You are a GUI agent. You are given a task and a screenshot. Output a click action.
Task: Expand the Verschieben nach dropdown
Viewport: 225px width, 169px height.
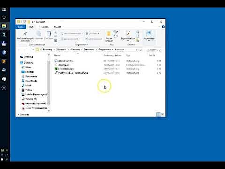pos(82,33)
